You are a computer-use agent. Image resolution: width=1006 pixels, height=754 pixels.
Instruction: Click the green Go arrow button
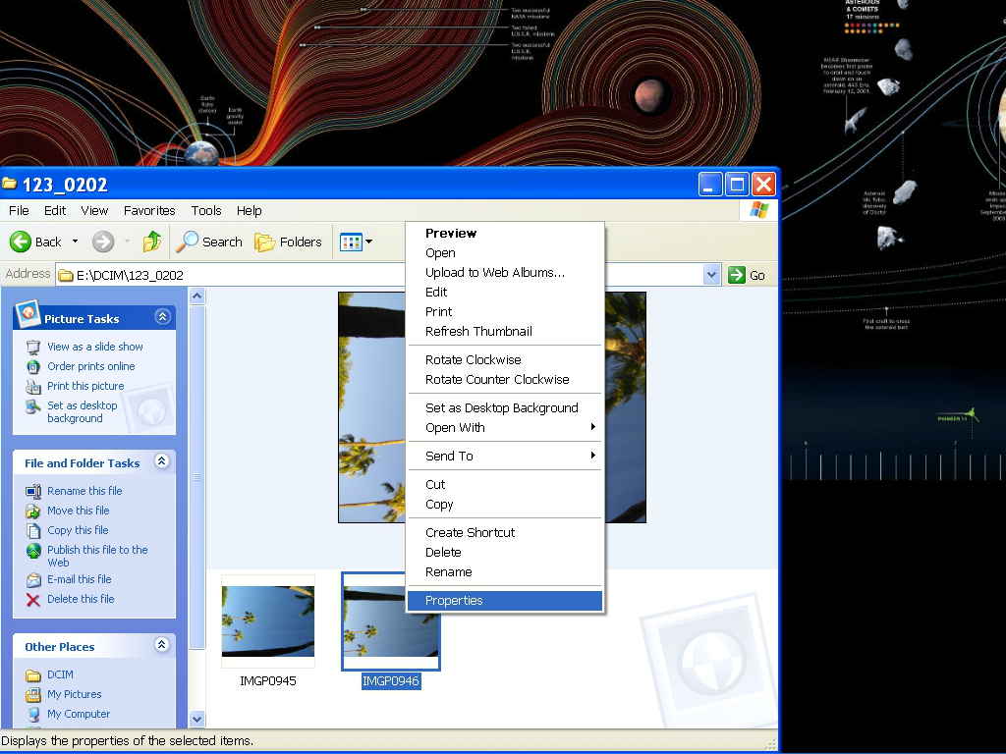[x=738, y=275]
